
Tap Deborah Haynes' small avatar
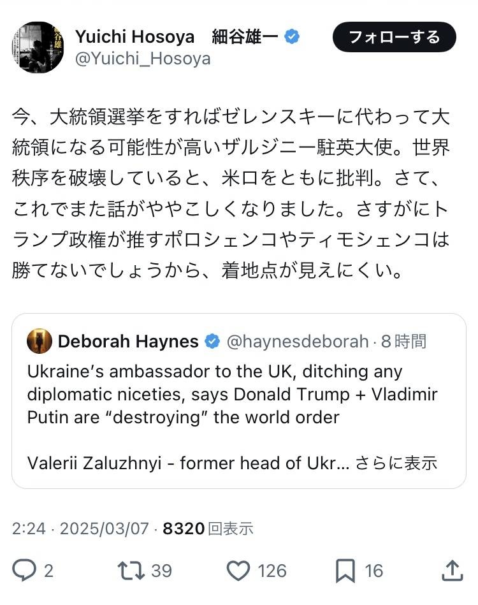pyautogui.click(x=40, y=342)
